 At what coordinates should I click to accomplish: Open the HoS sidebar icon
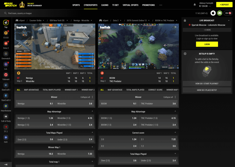(6, 137)
